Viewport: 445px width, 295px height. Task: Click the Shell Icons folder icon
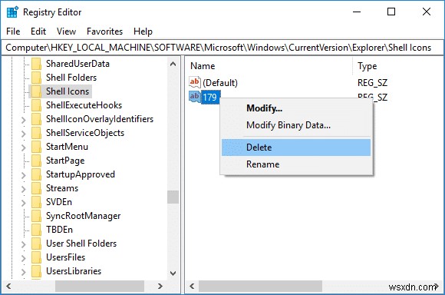[37, 91]
